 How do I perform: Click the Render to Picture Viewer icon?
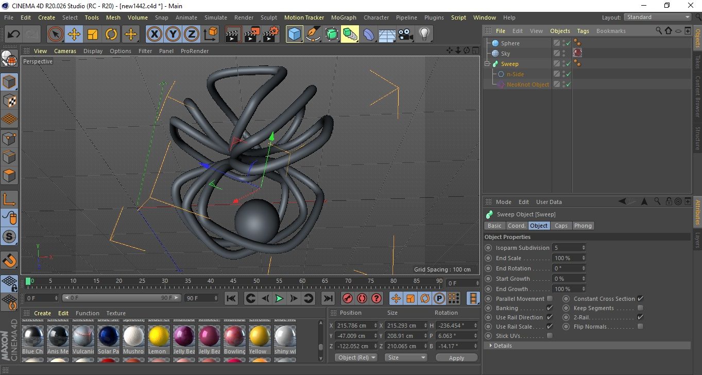(252, 35)
